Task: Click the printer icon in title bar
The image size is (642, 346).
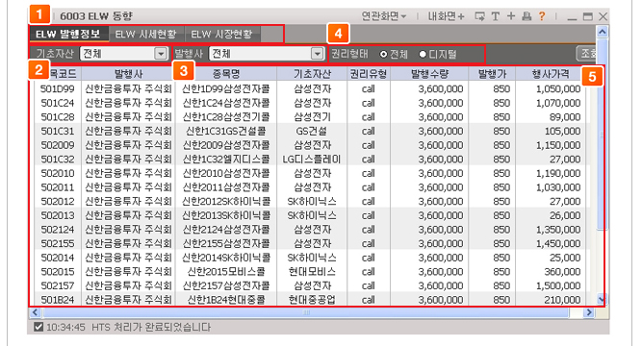Action: pyautogui.click(x=526, y=16)
